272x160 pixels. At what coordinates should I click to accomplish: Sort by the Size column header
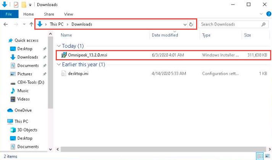(x=248, y=35)
